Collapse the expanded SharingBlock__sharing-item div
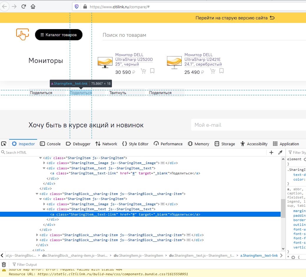 [x=37, y=194]
